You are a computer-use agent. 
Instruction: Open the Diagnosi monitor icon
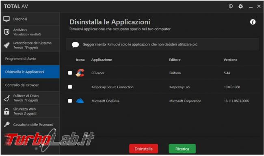click(6, 19)
